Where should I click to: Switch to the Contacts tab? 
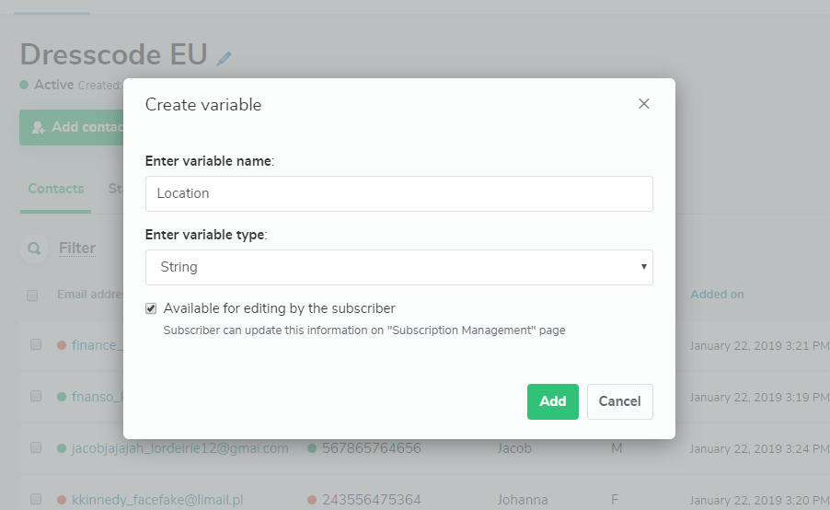(55, 189)
